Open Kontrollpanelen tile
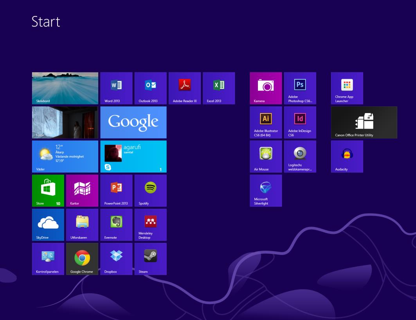Screen dimensions: 416x320 pyautogui.click(x=48, y=259)
